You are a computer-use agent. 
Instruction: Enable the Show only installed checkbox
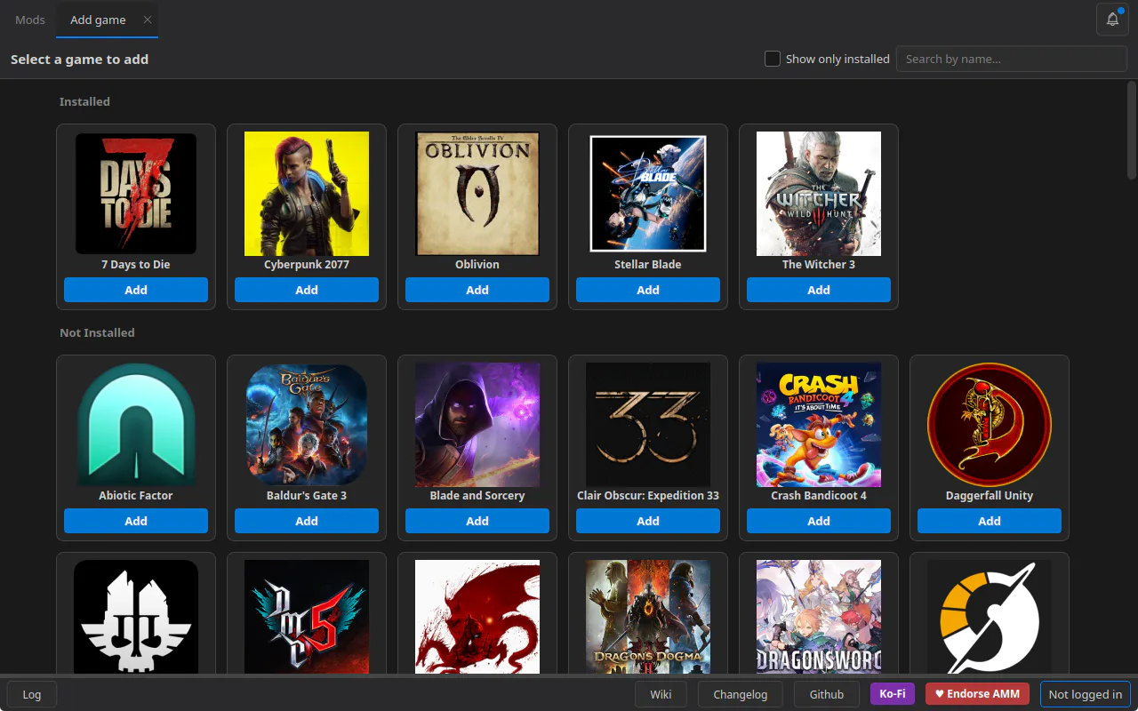pos(773,59)
